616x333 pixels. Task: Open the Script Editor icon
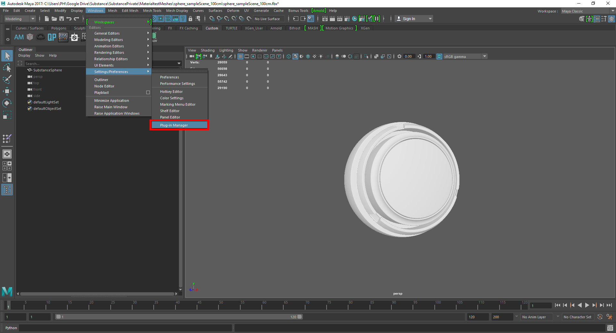point(610,328)
